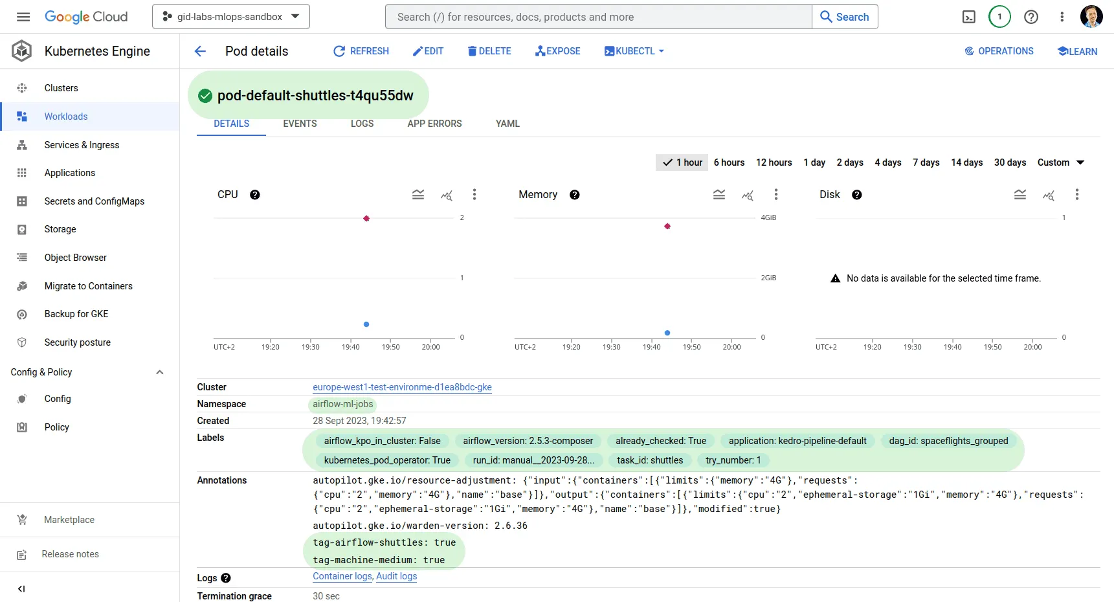
Task: Open the notifications badge showing 1
Action: [x=999, y=17]
